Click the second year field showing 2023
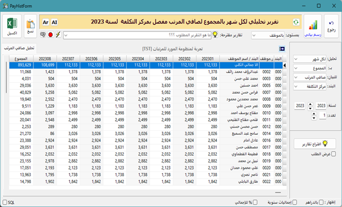The image size is (342, 207). (x=300, y=106)
